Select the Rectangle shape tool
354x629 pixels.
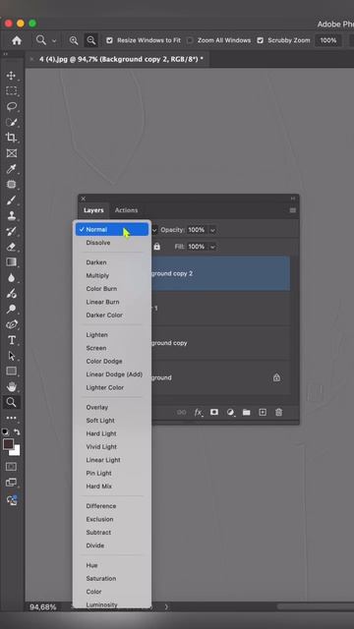[11, 372]
